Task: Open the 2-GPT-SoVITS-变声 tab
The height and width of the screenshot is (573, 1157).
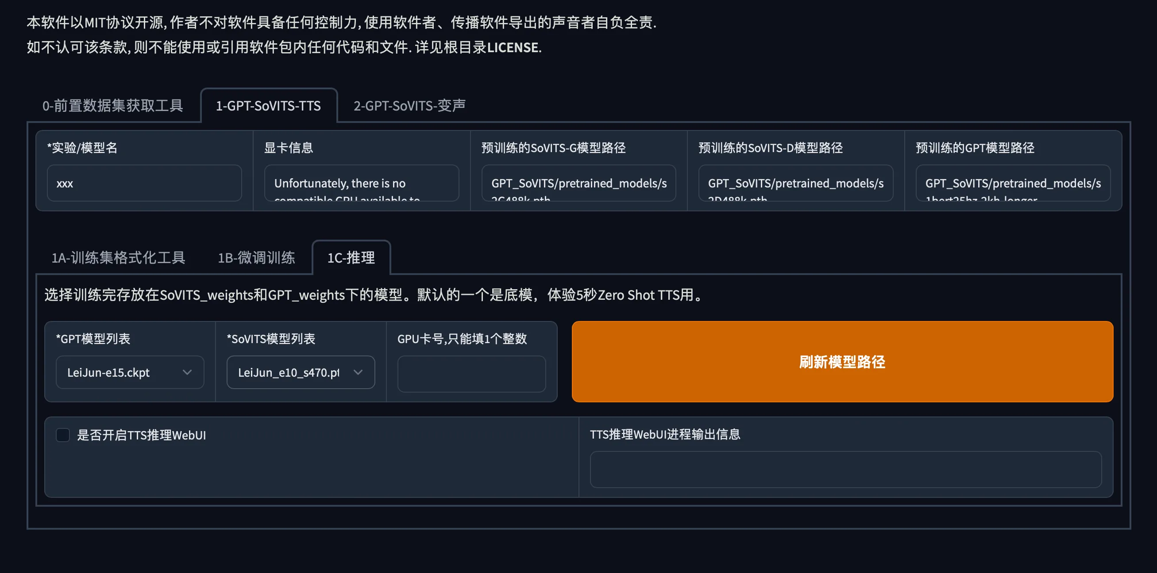Action: 409,106
